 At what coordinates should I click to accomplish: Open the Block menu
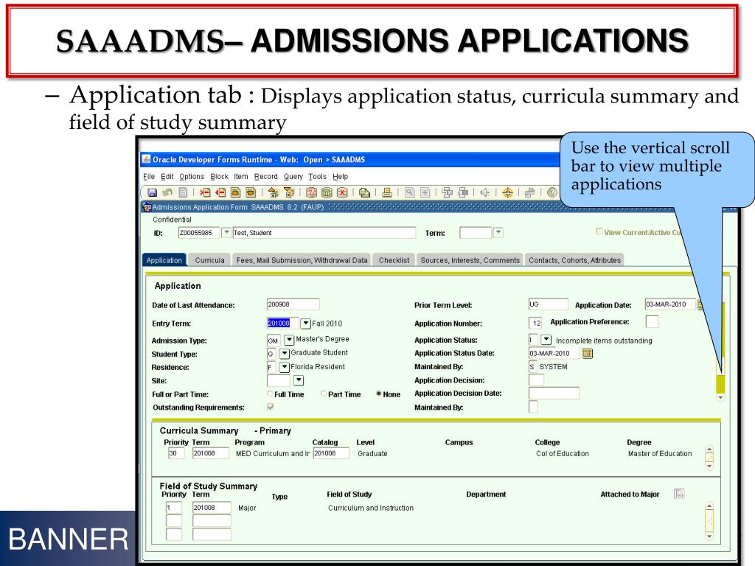[x=219, y=177]
